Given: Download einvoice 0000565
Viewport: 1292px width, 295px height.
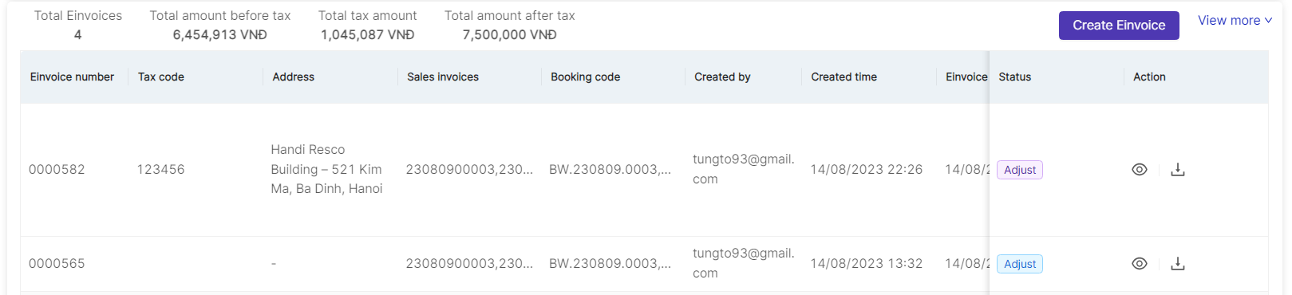Looking at the screenshot, I should [1177, 264].
